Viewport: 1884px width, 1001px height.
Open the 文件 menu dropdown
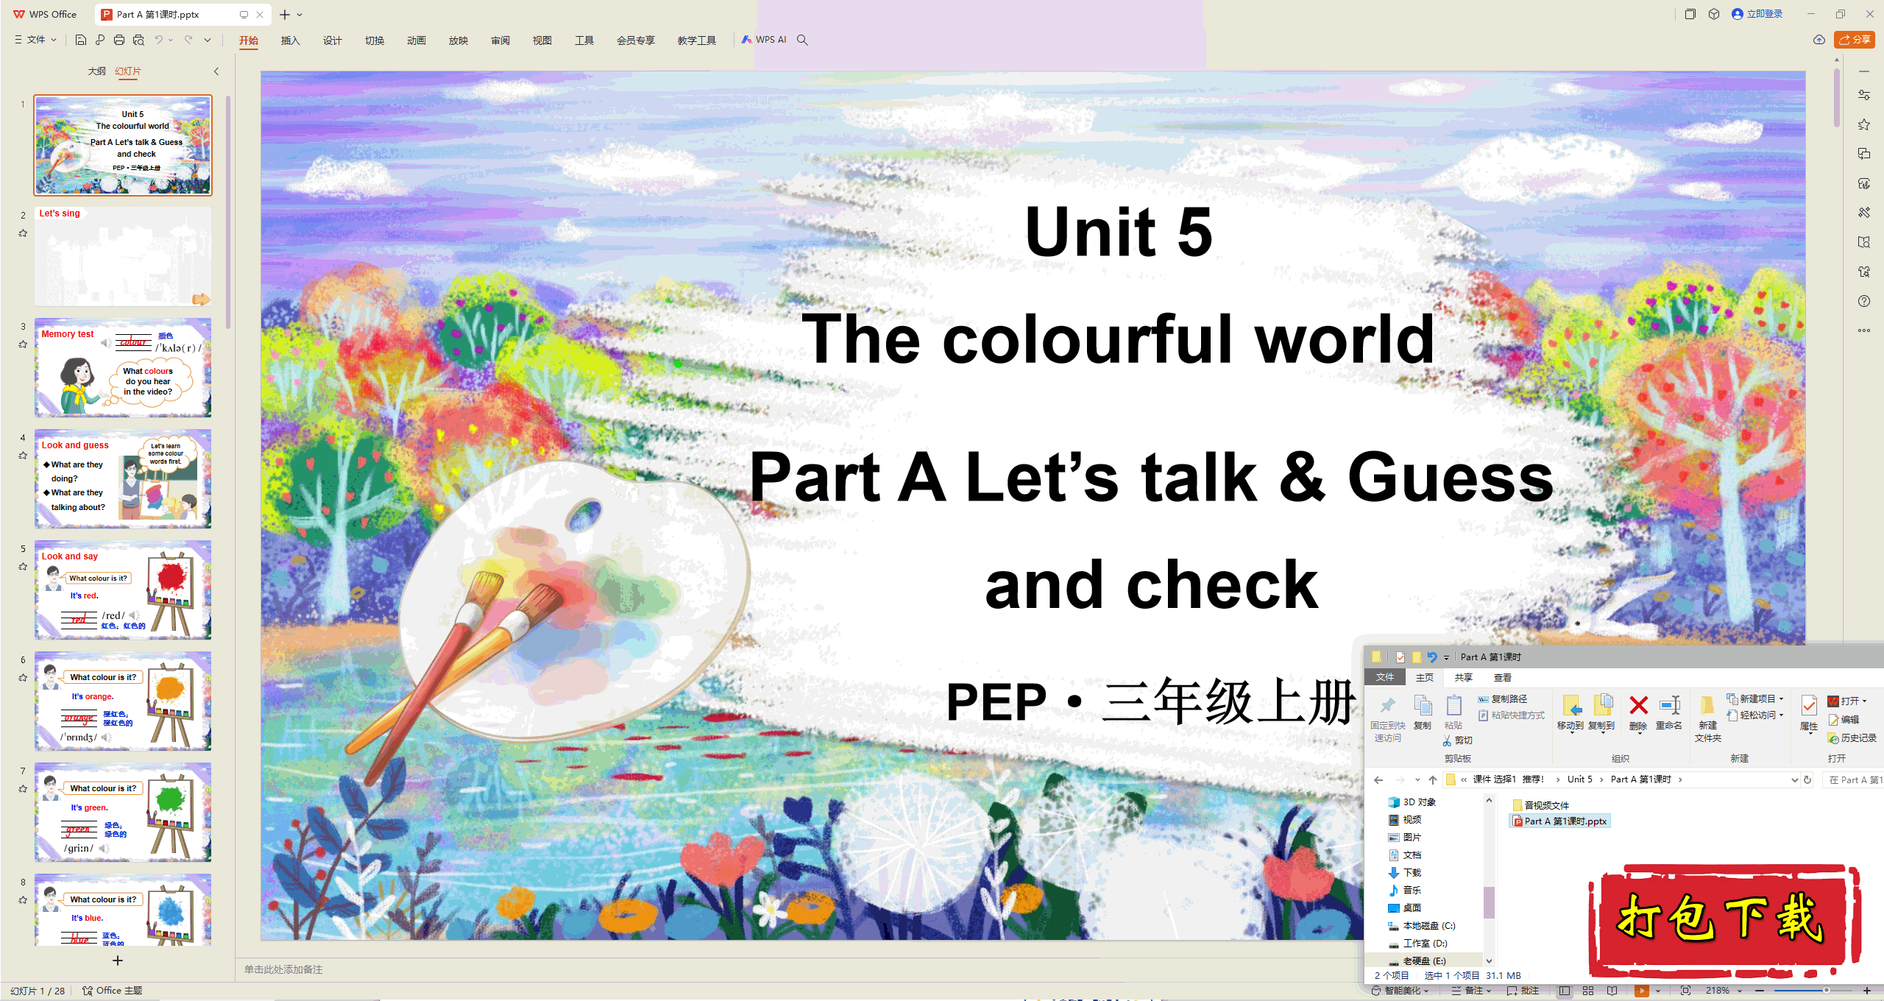coord(35,40)
